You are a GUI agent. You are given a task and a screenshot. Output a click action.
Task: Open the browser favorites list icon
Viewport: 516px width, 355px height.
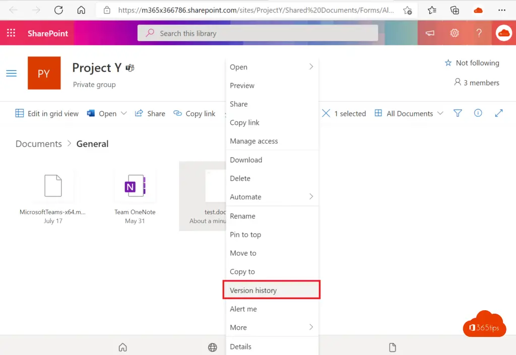[x=432, y=10]
